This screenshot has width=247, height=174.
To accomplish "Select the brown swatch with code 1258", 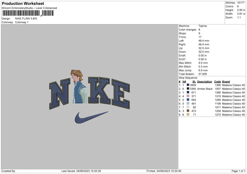I will (x=188, y=111).
